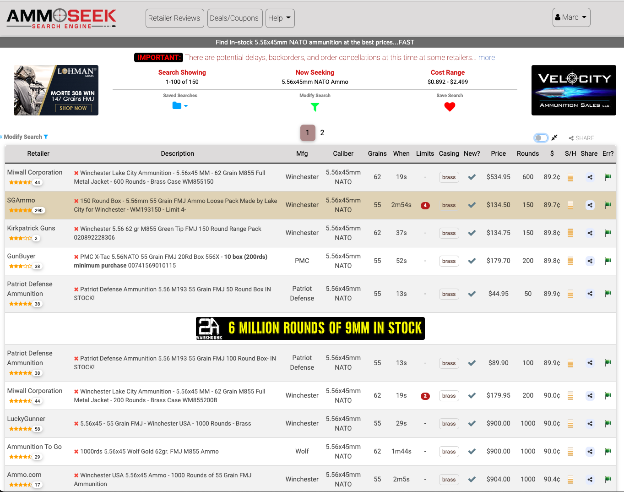Click the red limit badge on the SGAmmo row
The height and width of the screenshot is (492, 624).
[x=425, y=205]
